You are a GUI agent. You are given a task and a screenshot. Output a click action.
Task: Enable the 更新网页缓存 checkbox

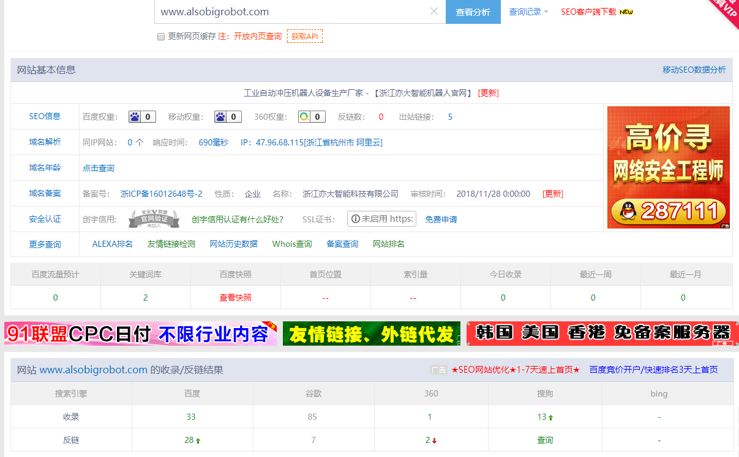pyautogui.click(x=161, y=37)
